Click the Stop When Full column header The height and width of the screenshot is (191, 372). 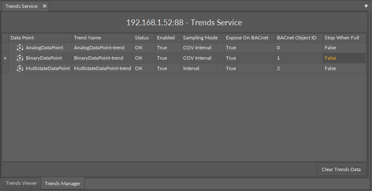341,38
